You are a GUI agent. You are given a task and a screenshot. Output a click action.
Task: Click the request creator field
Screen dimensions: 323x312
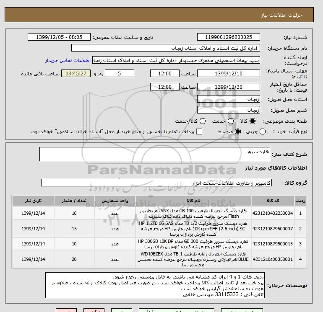[x=176, y=60]
